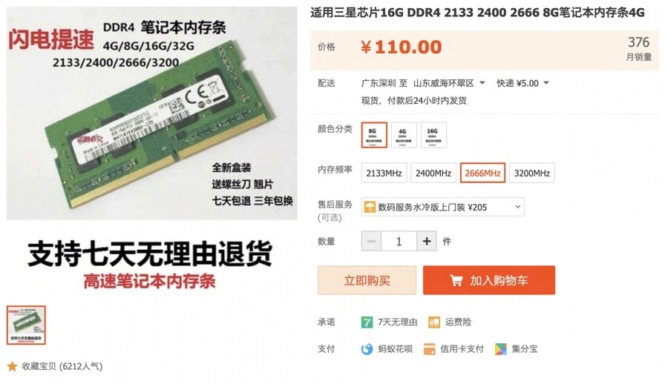Choose the 2133MHz frequency

(384, 173)
